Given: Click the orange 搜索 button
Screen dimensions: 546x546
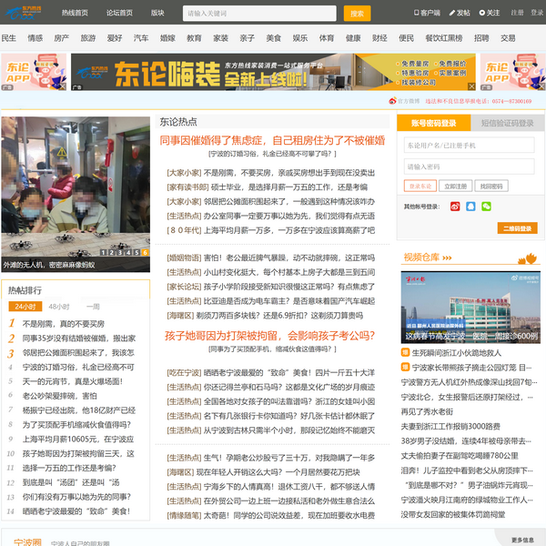Looking at the screenshot, I should 358,14.
